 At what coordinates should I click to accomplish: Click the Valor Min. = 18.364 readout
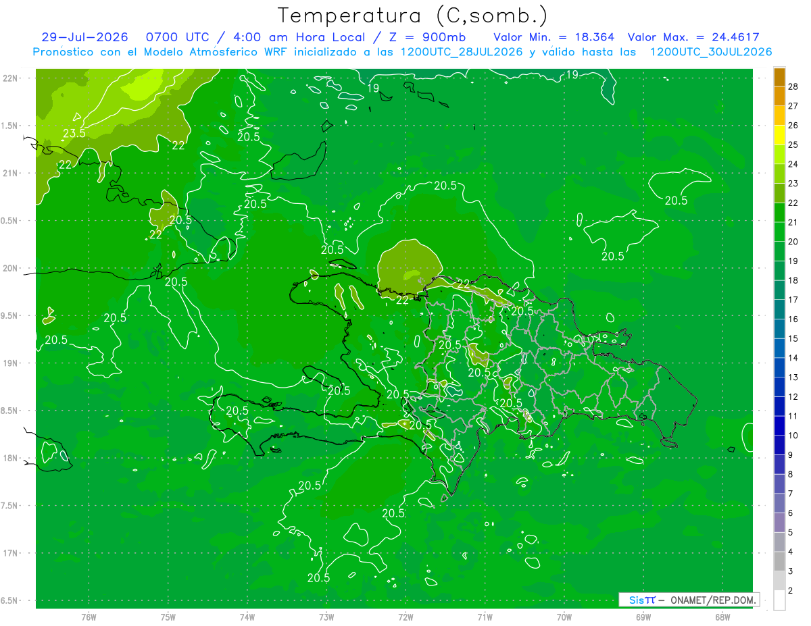click(554, 37)
